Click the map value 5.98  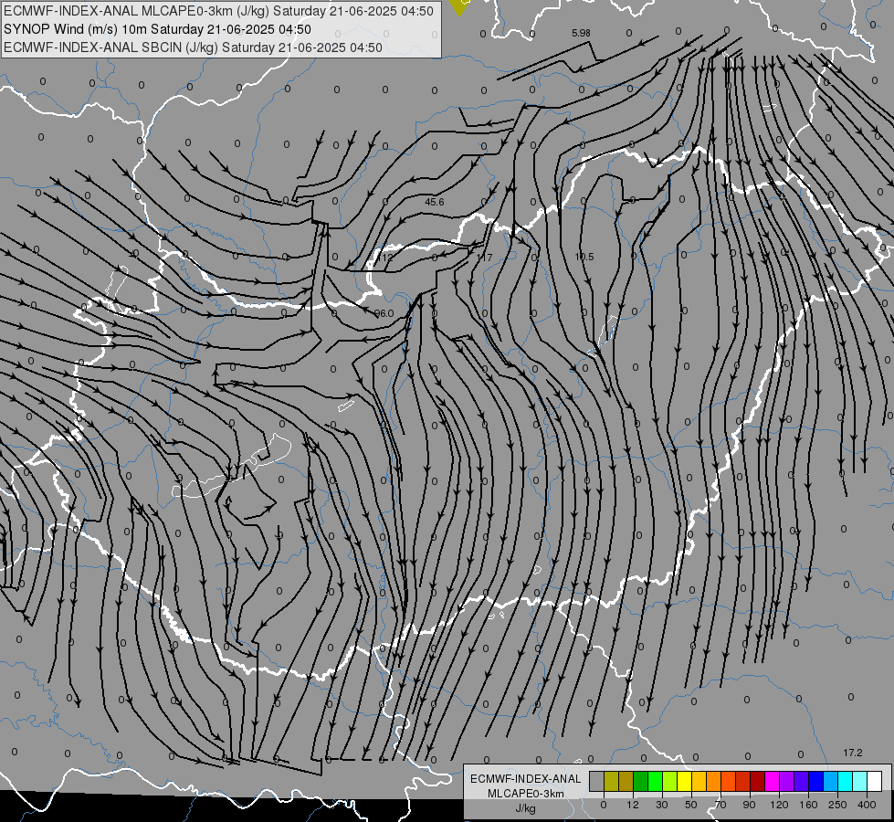(581, 33)
